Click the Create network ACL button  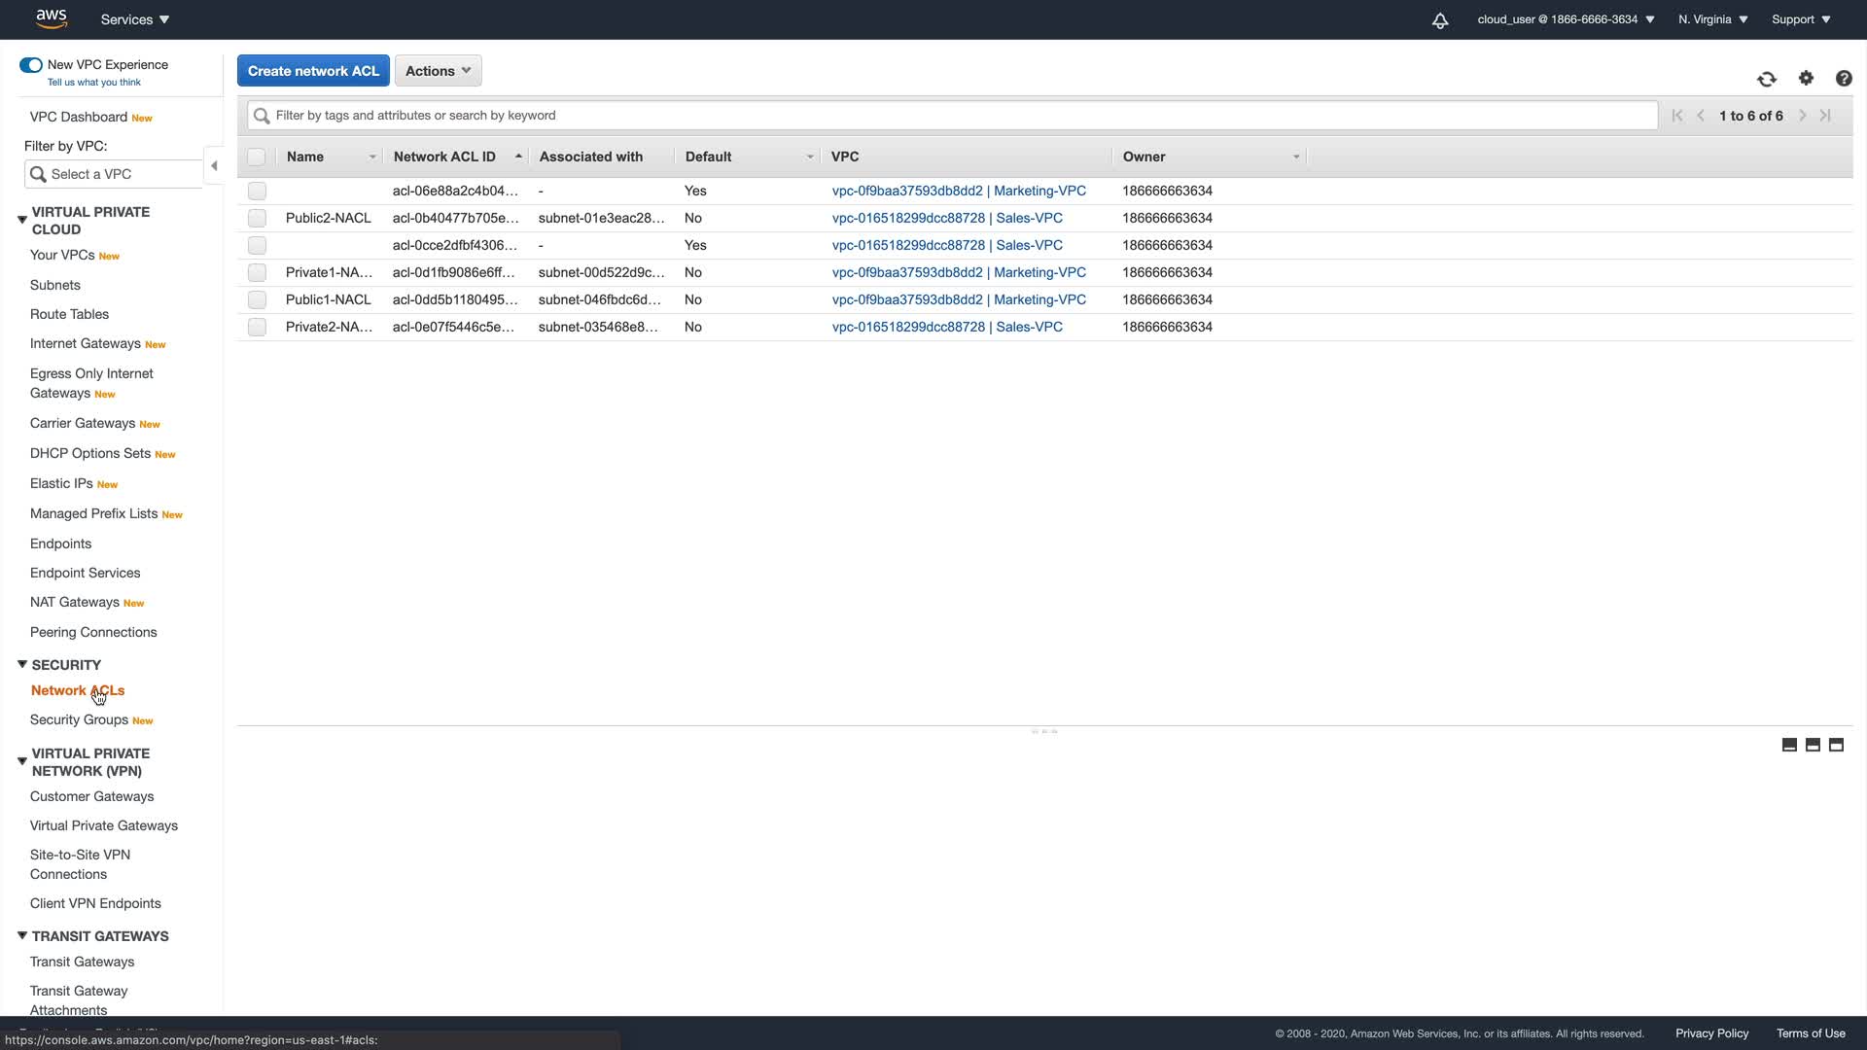[313, 71]
